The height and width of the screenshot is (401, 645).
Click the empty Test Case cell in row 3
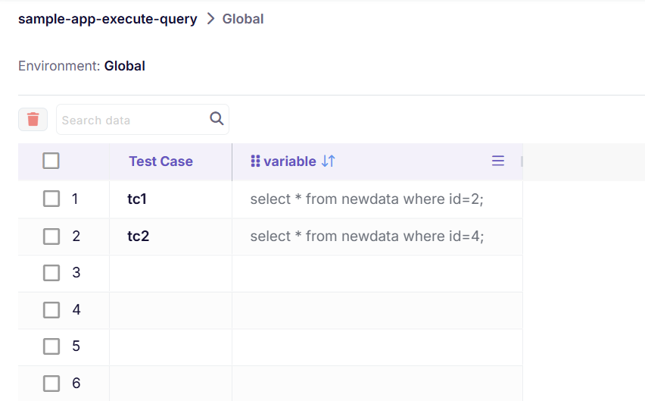pos(170,274)
